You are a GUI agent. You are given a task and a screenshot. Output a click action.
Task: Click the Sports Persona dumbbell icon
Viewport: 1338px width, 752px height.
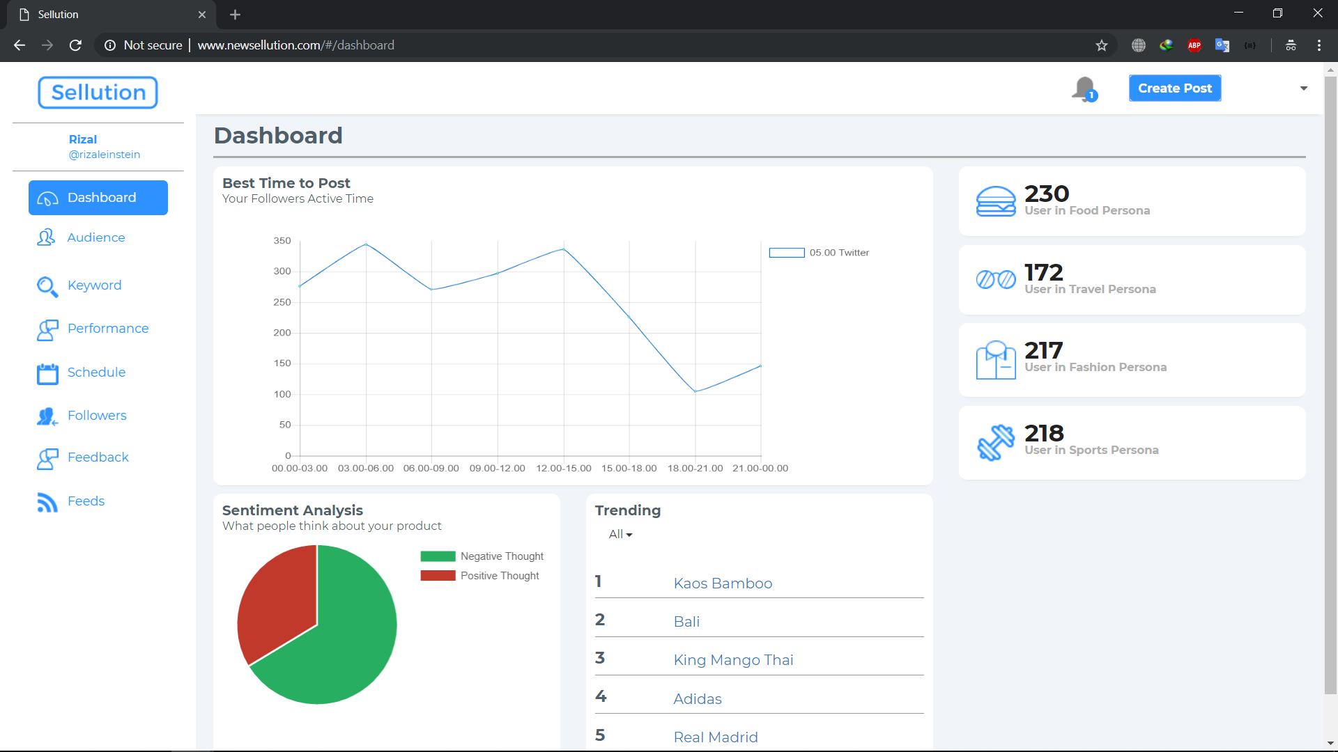pos(995,442)
